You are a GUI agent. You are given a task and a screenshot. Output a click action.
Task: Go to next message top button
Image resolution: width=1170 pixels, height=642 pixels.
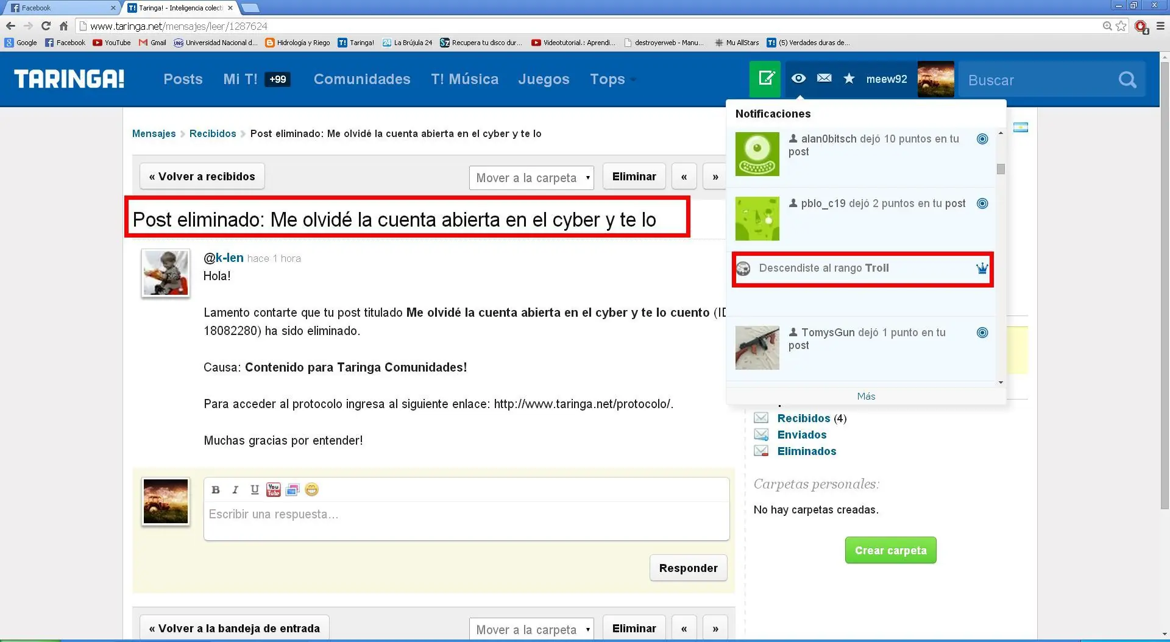[x=715, y=177]
